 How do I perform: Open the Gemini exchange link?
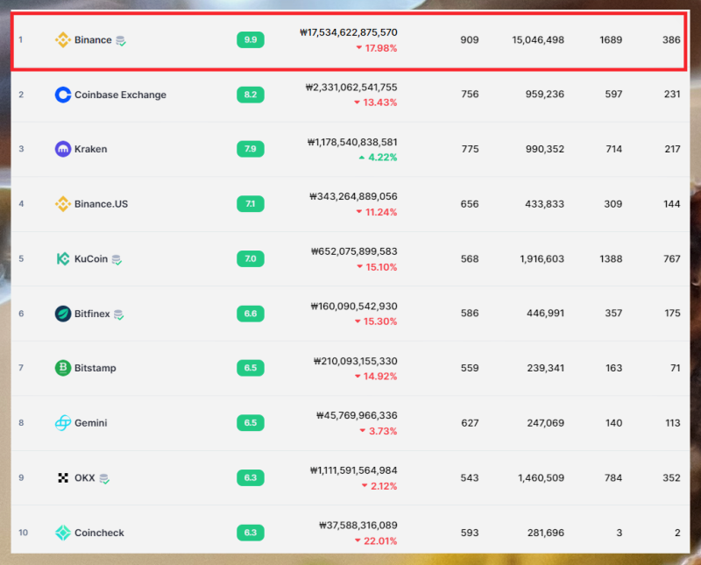91,423
